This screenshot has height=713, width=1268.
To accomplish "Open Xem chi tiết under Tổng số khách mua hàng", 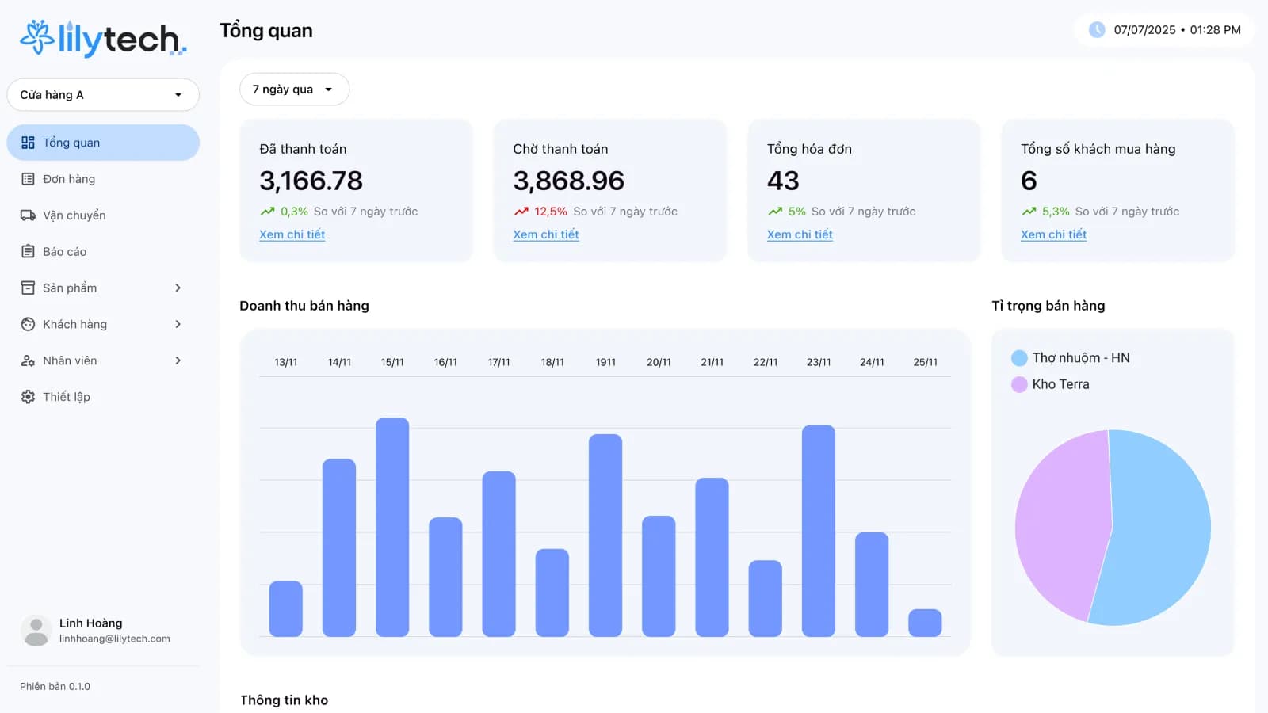I will 1053,234.
